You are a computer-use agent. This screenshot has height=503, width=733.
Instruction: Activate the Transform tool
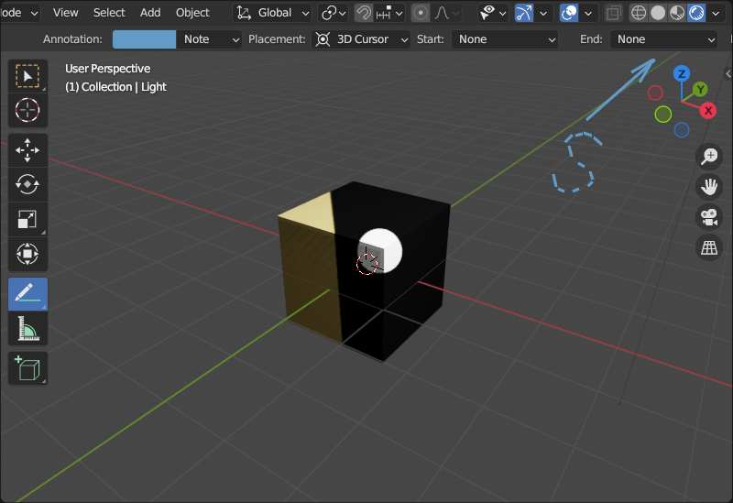[27, 254]
